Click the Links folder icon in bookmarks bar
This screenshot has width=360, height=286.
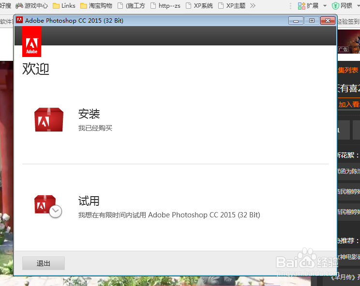click(56, 6)
